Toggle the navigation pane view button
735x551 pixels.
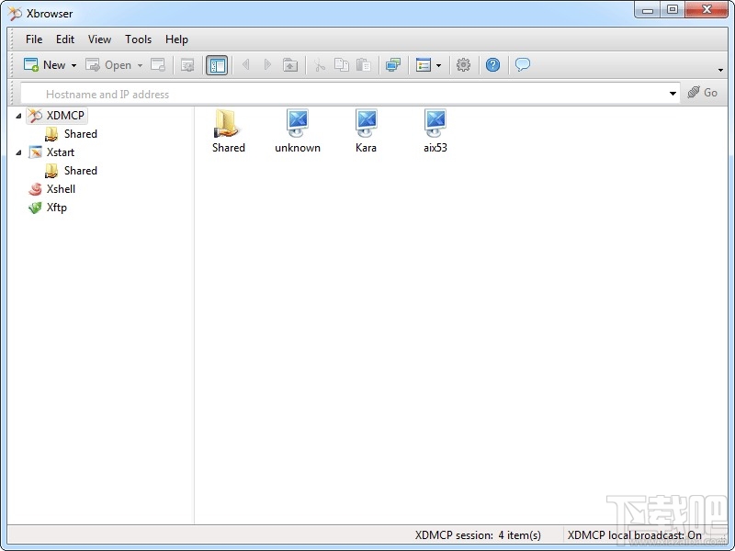217,64
